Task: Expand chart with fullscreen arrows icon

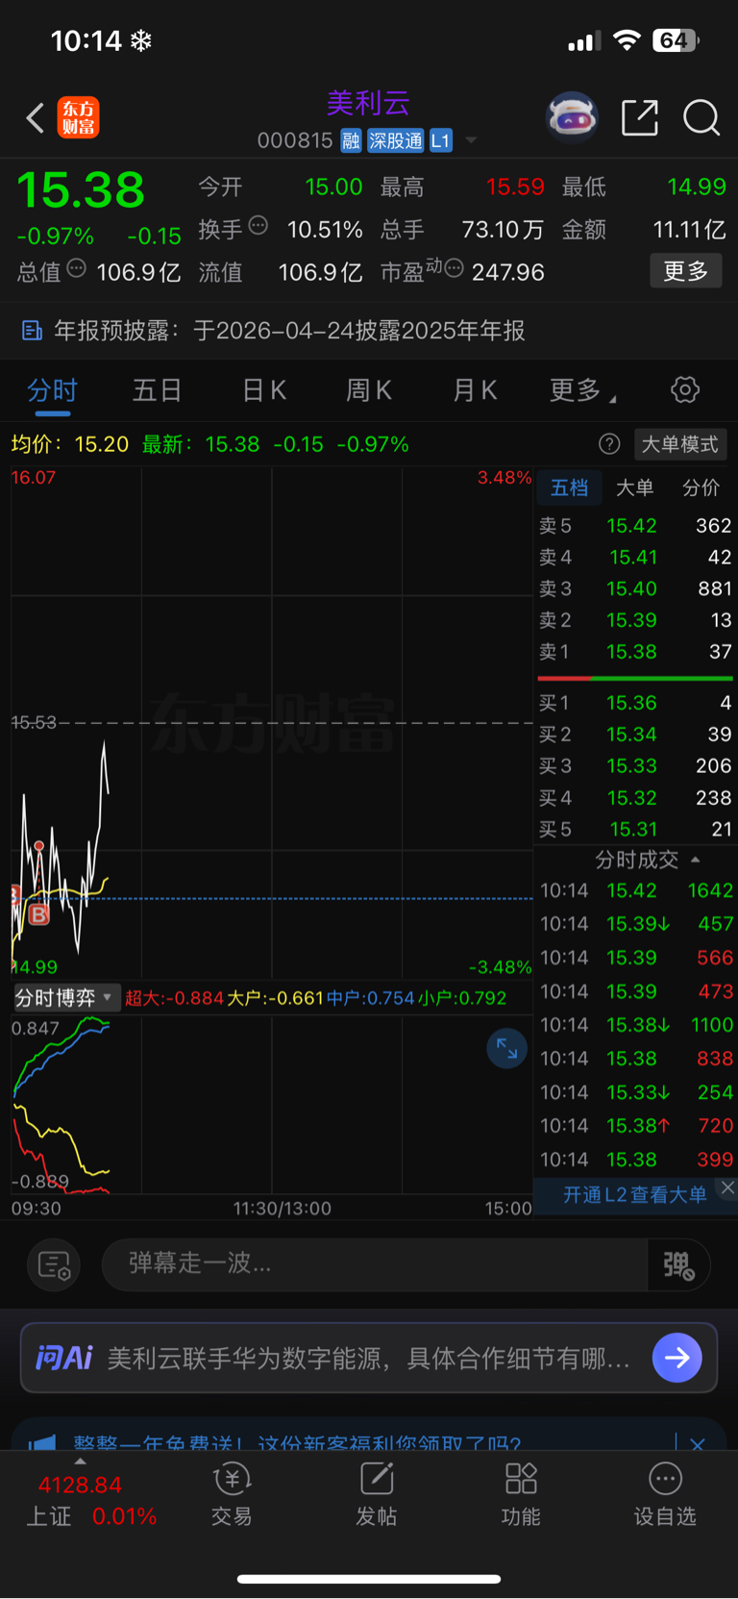Action: click(506, 1049)
